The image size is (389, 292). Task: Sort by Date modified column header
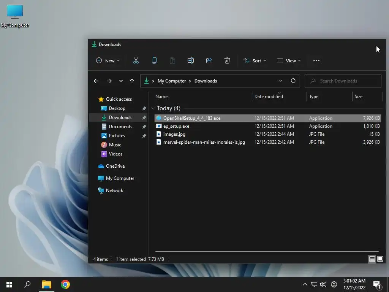click(x=269, y=97)
